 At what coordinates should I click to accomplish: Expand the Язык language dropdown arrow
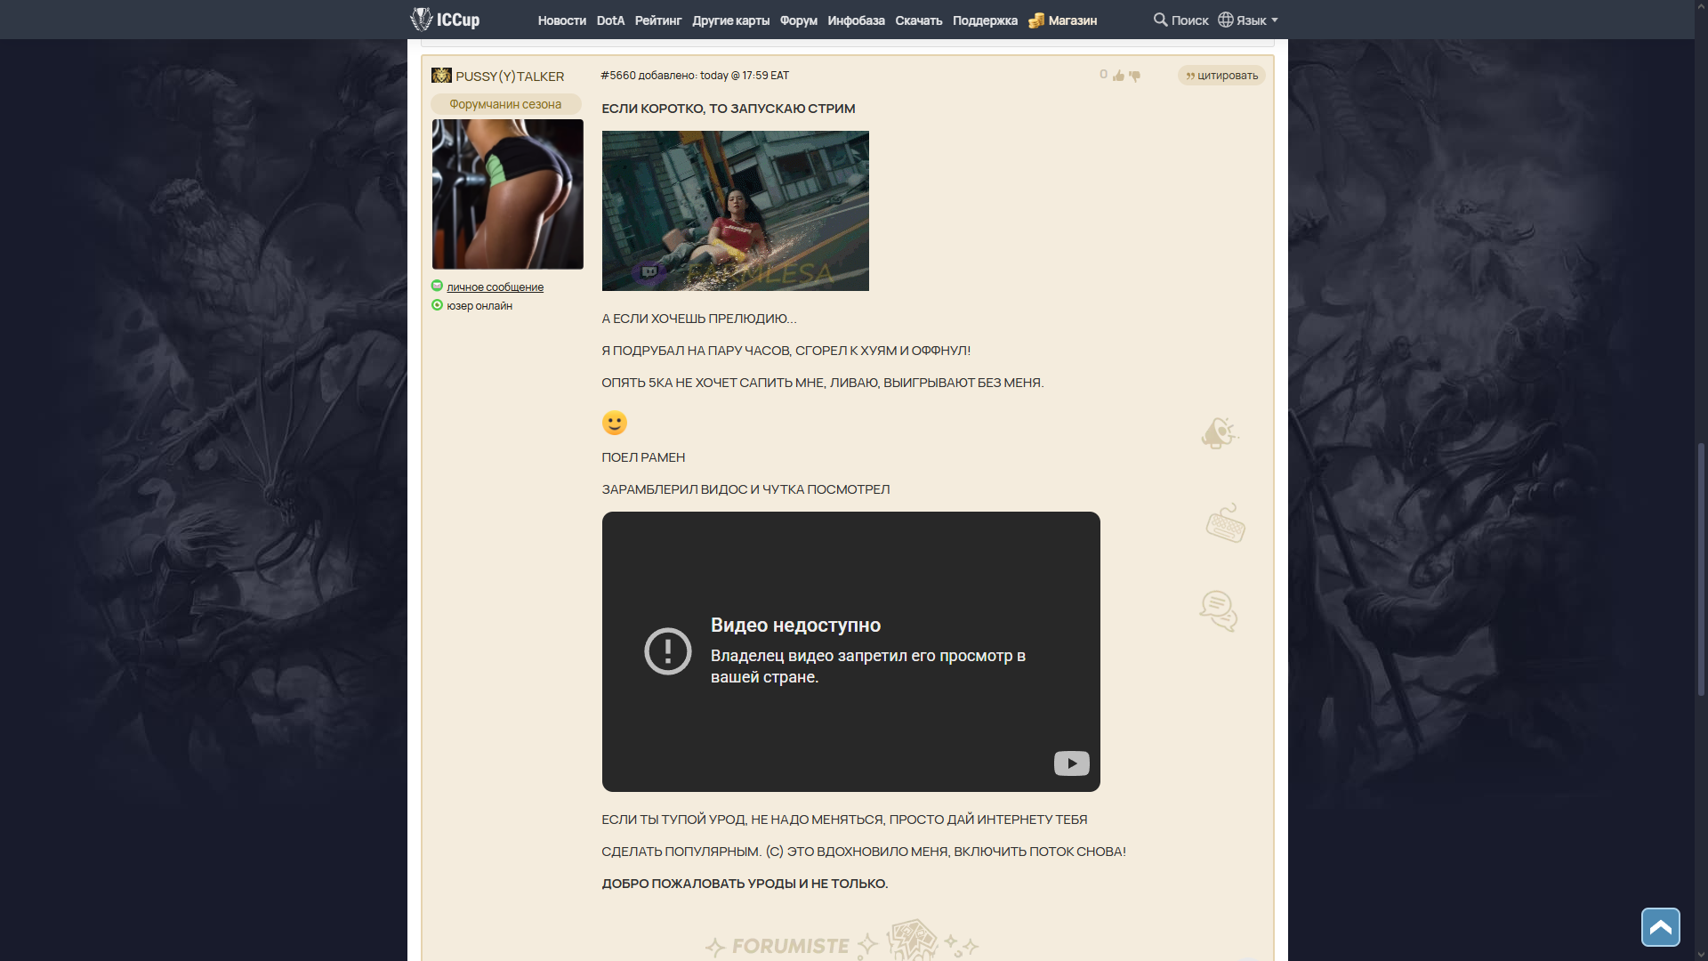1275,20
